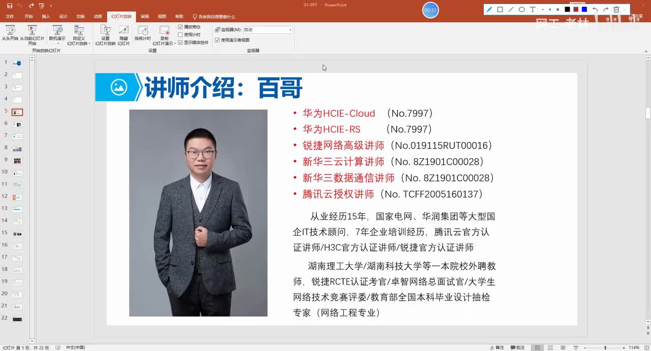Open the Home (开始) tab
Viewport: 651px width, 351px height.
click(28, 16)
